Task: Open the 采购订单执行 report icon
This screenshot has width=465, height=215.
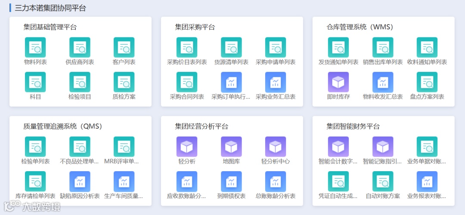Action: point(231,82)
